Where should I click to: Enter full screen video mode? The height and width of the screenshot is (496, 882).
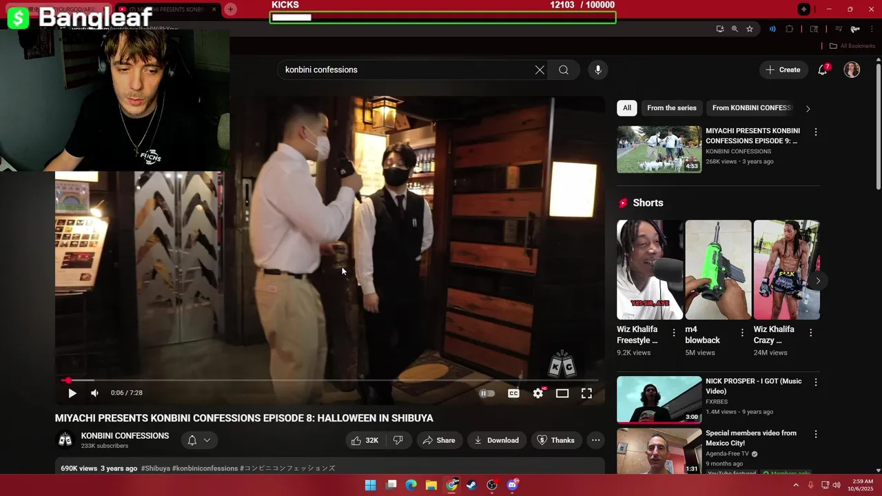(586, 393)
